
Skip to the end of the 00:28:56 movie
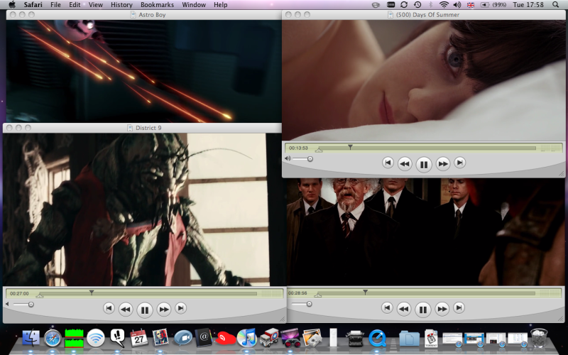[x=459, y=308]
